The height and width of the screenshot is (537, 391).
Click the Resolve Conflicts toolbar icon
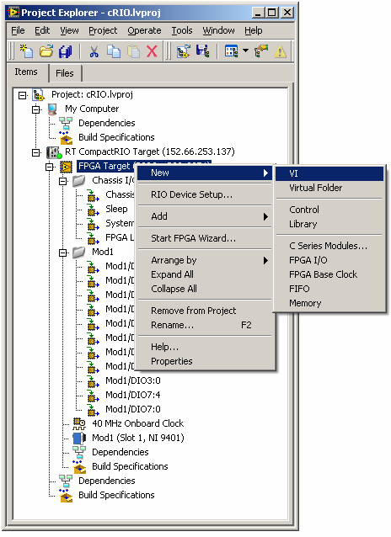coord(261,51)
